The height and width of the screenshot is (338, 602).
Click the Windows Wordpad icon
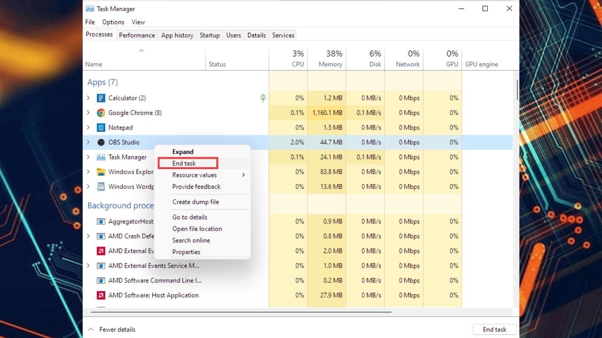[x=101, y=186]
